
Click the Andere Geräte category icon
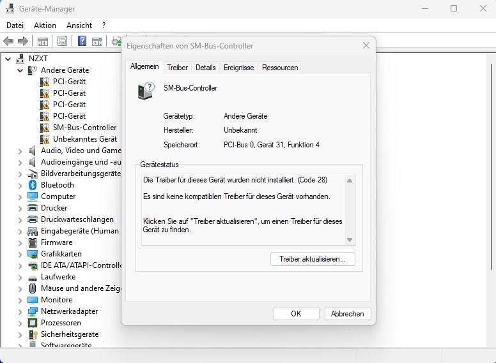point(32,70)
